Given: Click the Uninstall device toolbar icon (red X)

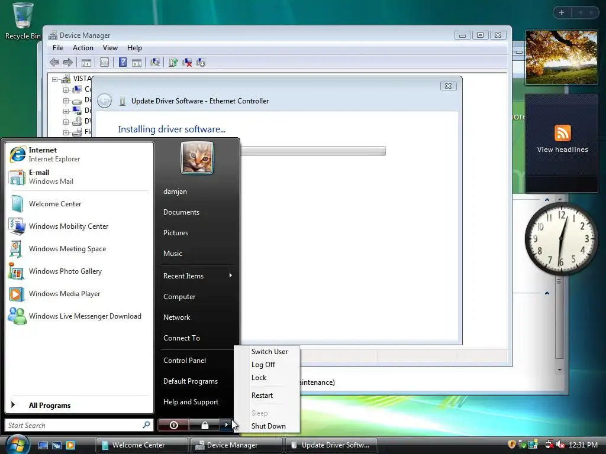Looking at the screenshot, I should (187, 62).
